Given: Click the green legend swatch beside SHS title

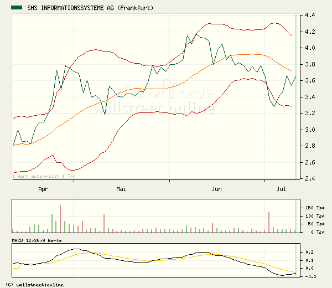Looking at the screenshot, I should point(17,8).
